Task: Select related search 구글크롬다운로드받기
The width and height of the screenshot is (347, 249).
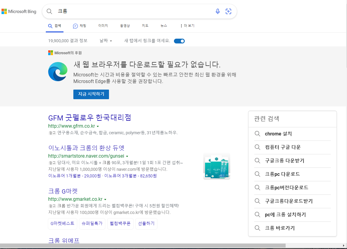Action: tap(289, 201)
